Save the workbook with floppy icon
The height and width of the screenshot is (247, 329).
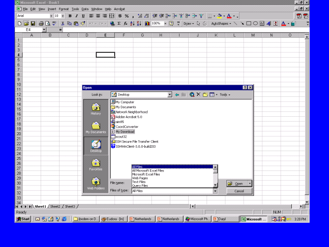(33, 24)
